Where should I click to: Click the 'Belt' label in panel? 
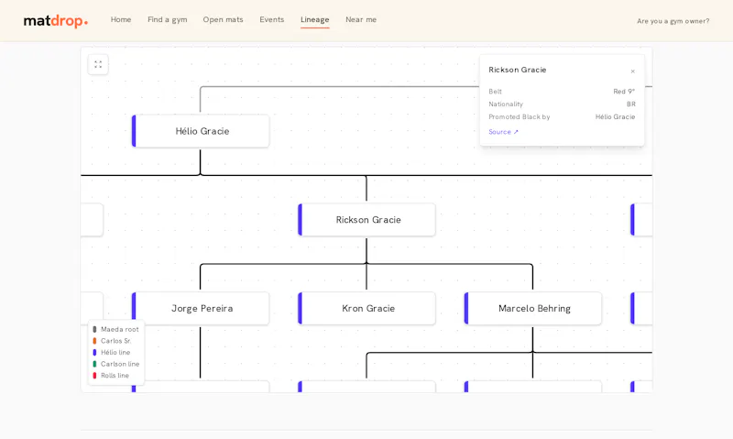tap(495, 92)
